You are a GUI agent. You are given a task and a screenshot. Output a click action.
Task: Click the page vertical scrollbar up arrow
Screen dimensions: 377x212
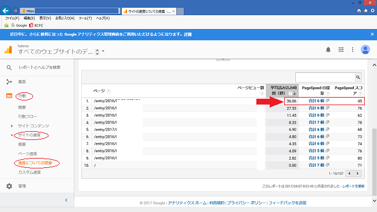374,65
